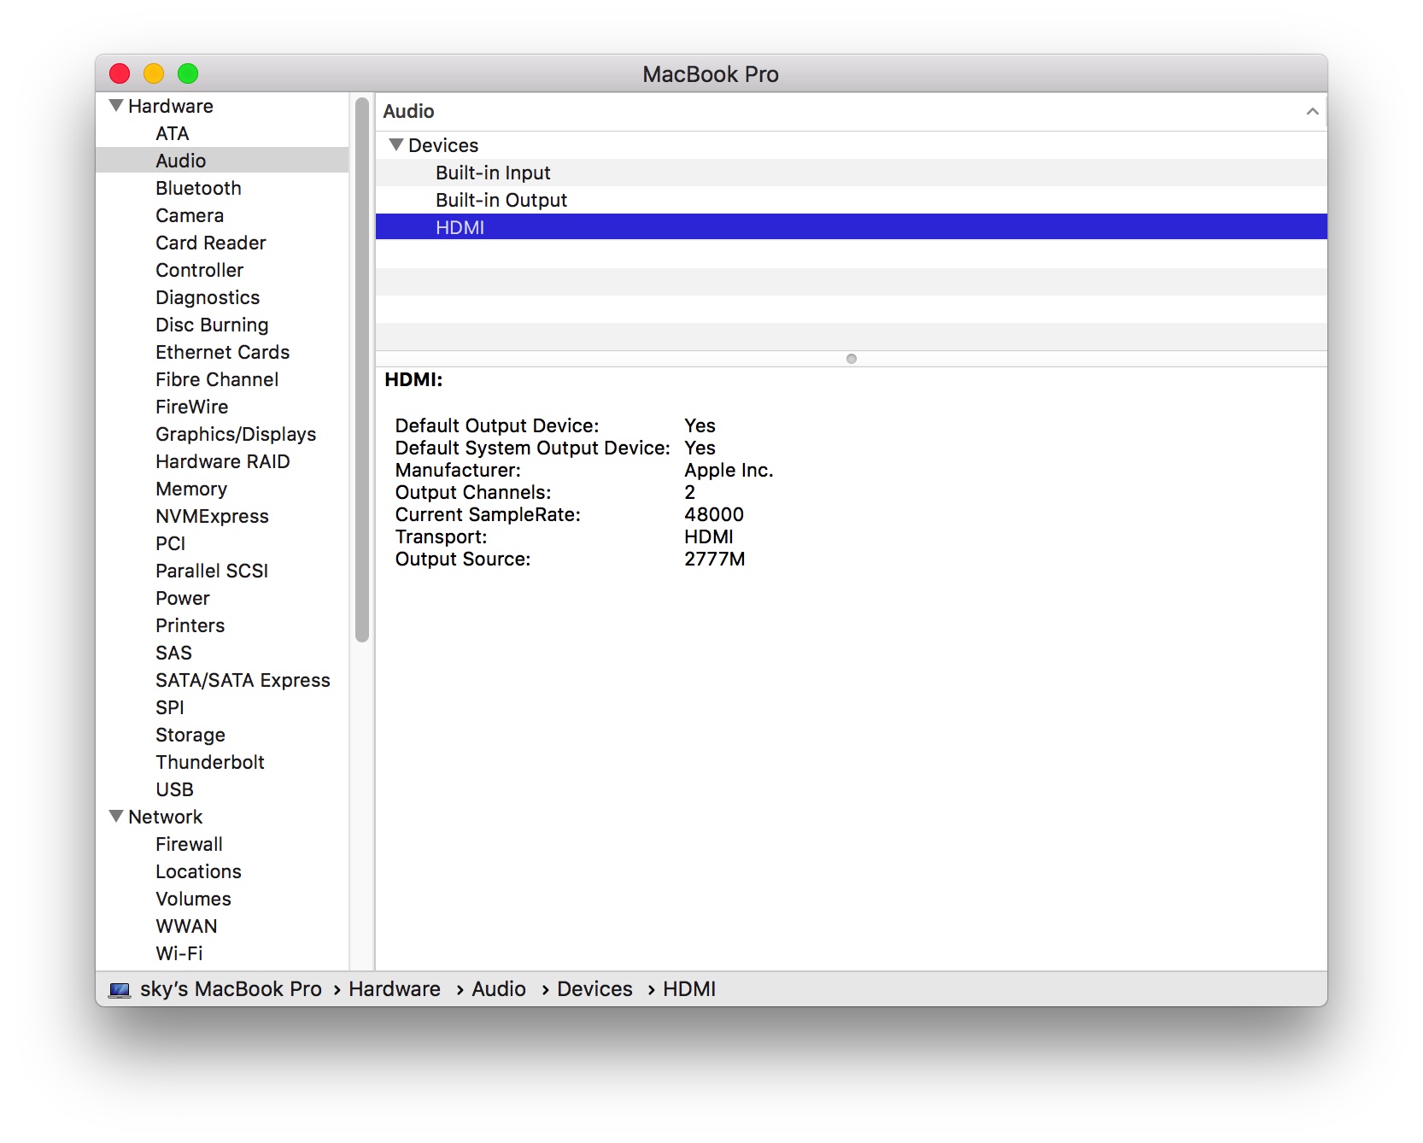Click Devices in the path bar

click(594, 989)
